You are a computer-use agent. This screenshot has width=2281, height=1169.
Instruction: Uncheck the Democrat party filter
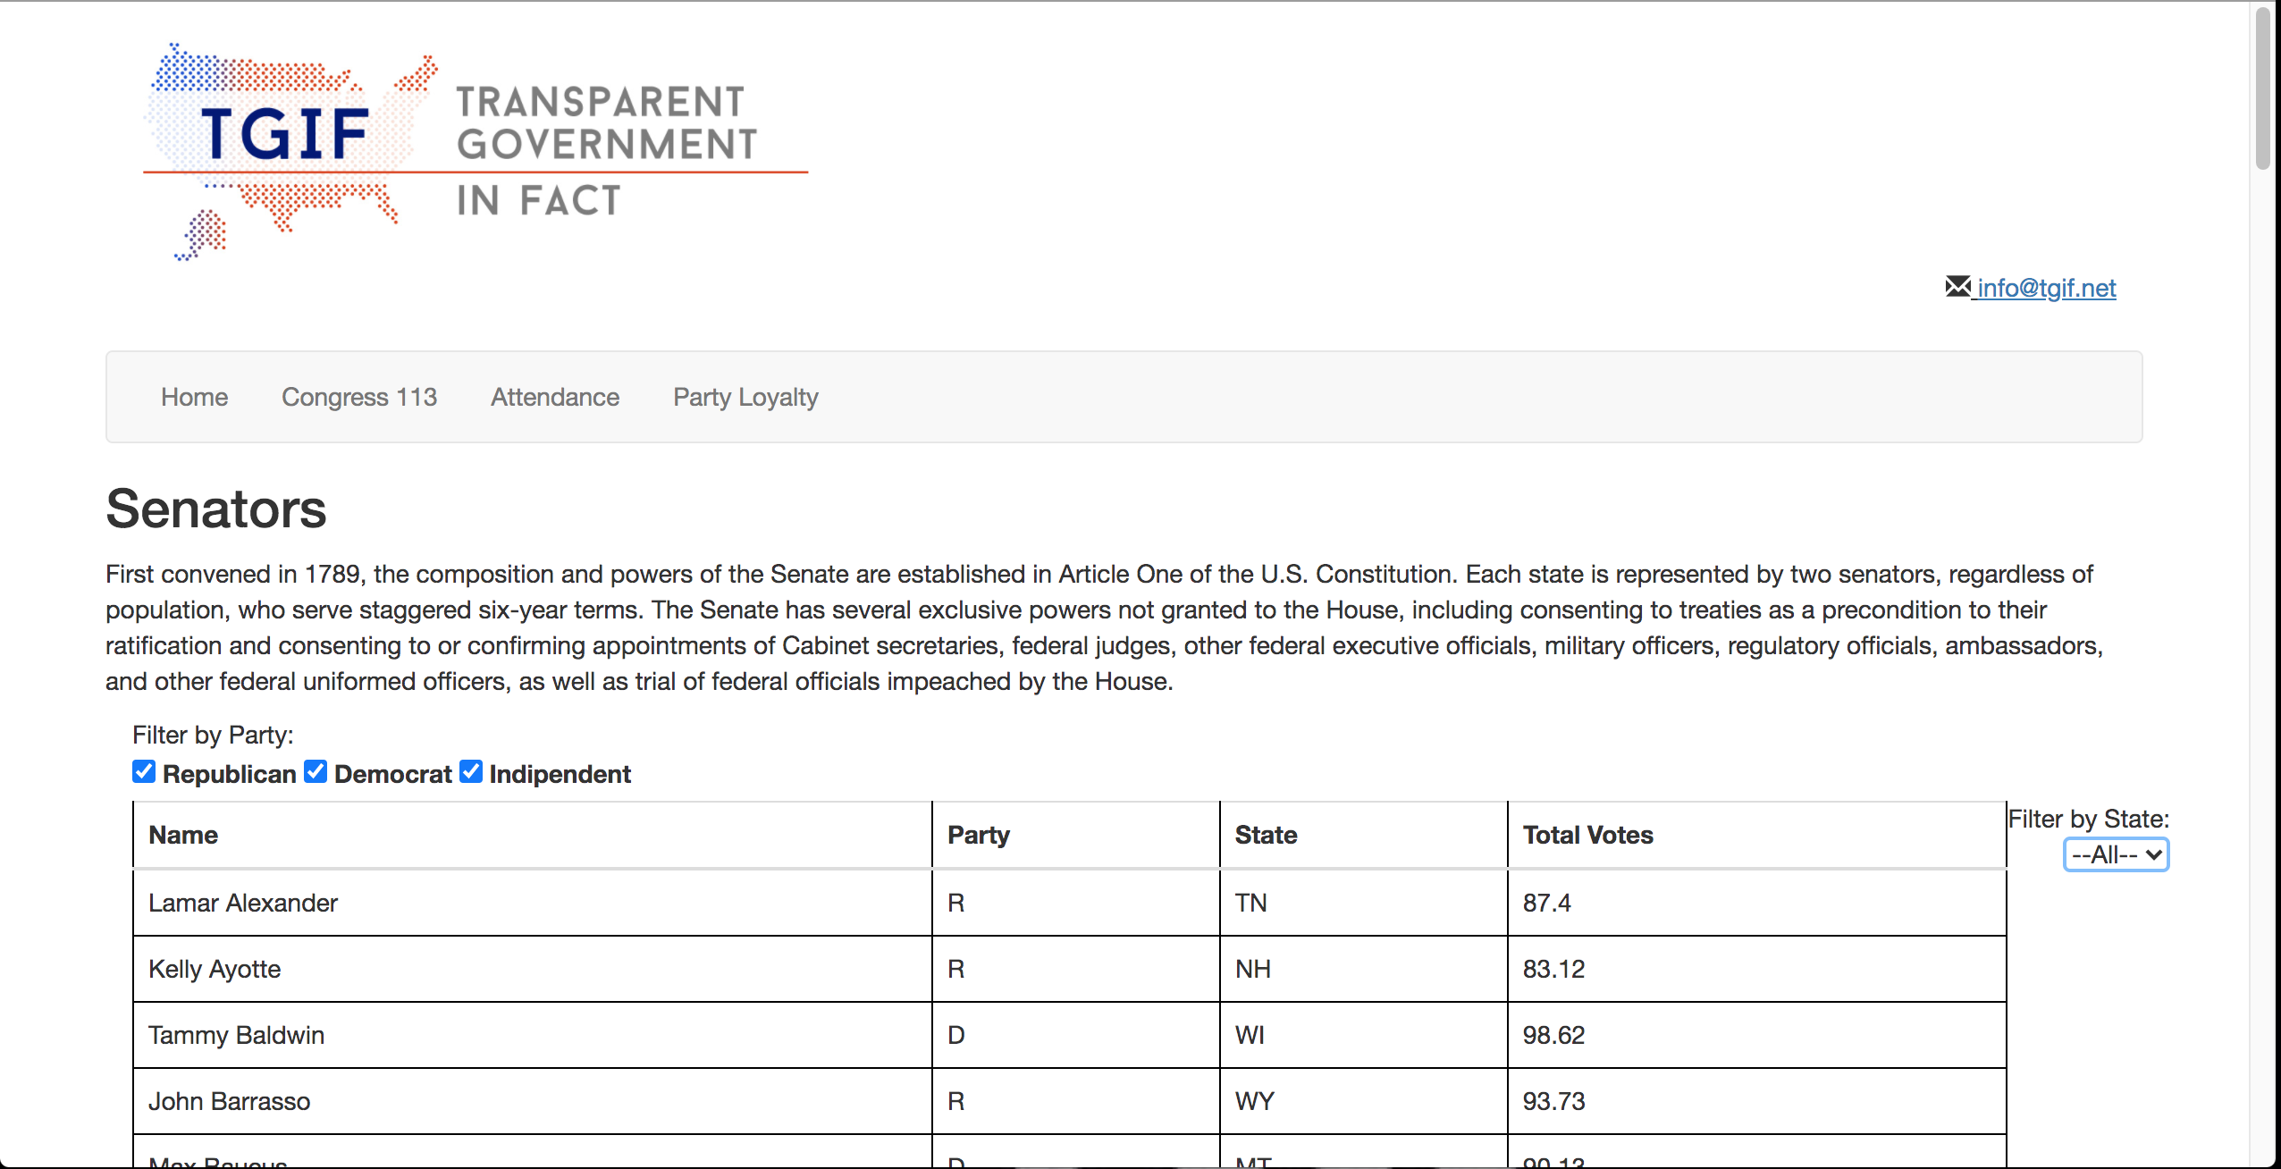pos(316,771)
